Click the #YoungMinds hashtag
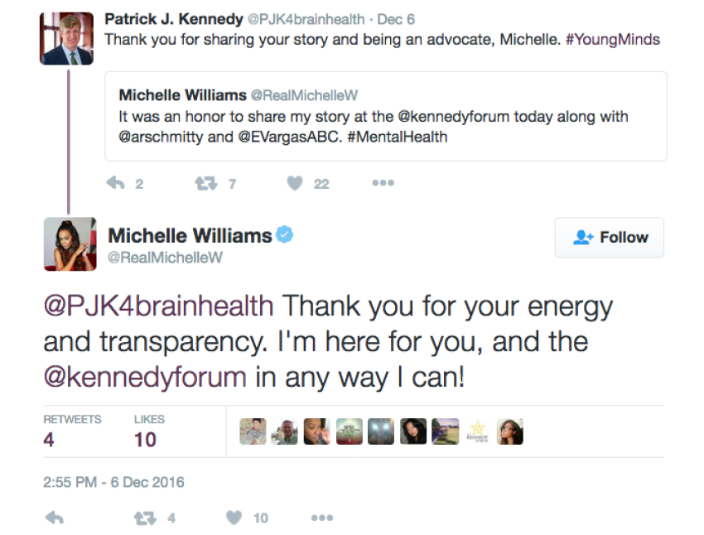 (x=612, y=39)
